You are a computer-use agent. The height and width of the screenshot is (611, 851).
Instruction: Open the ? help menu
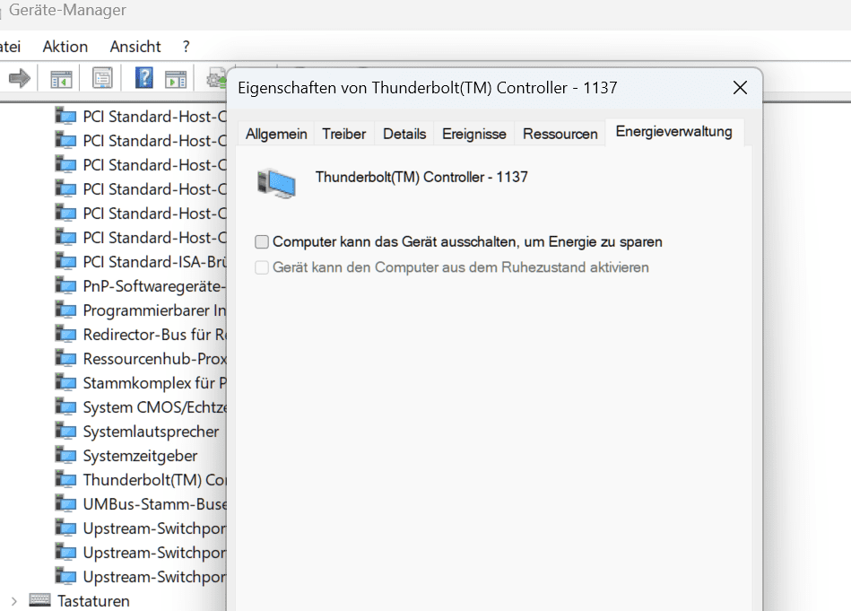pyautogui.click(x=187, y=47)
